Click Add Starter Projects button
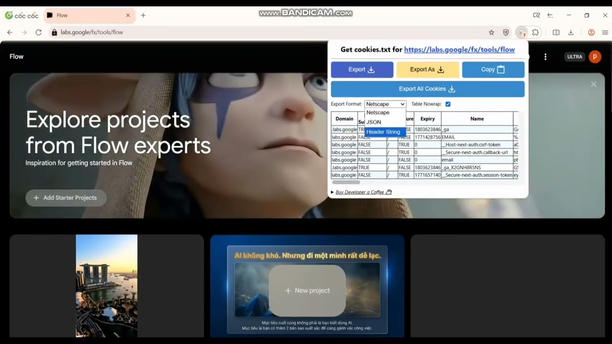This screenshot has height=344, width=612. point(66,198)
